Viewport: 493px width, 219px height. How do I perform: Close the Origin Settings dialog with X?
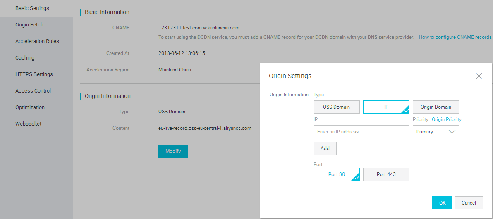click(479, 76)
